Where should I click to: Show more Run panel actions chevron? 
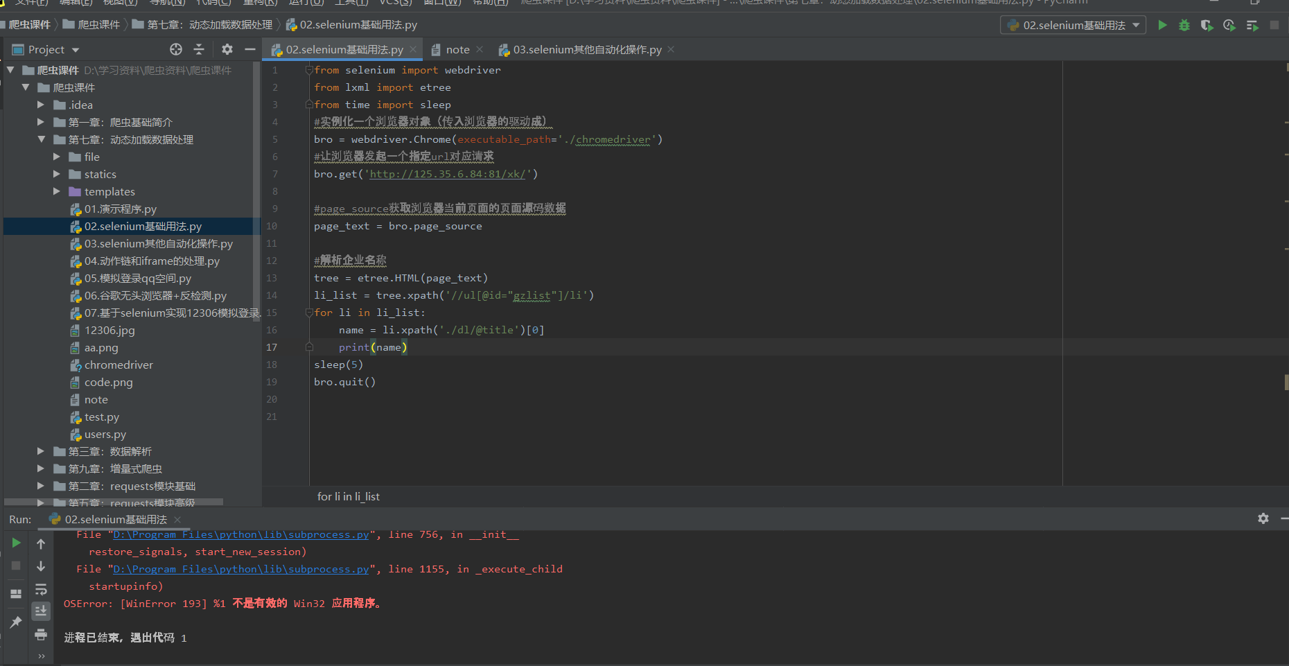coord(41,656)
